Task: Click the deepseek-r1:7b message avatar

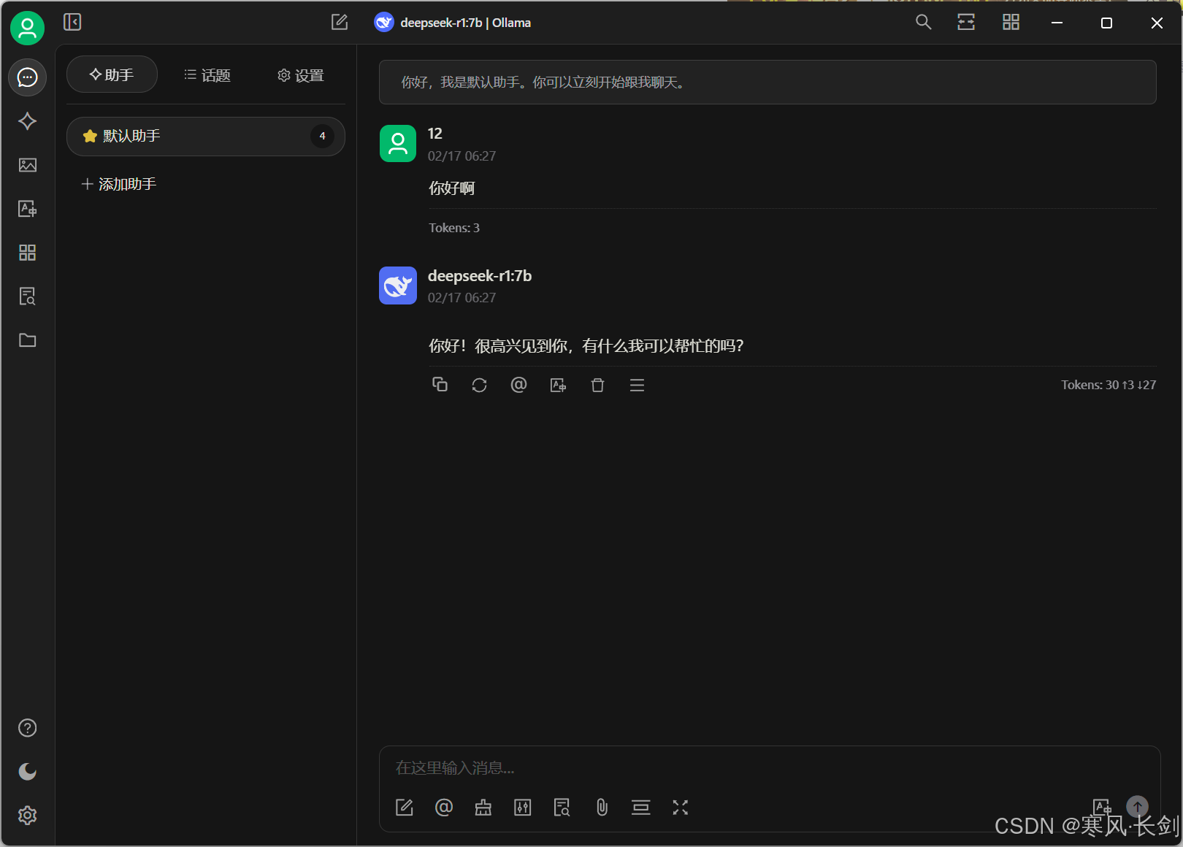Action: [398, 285]
